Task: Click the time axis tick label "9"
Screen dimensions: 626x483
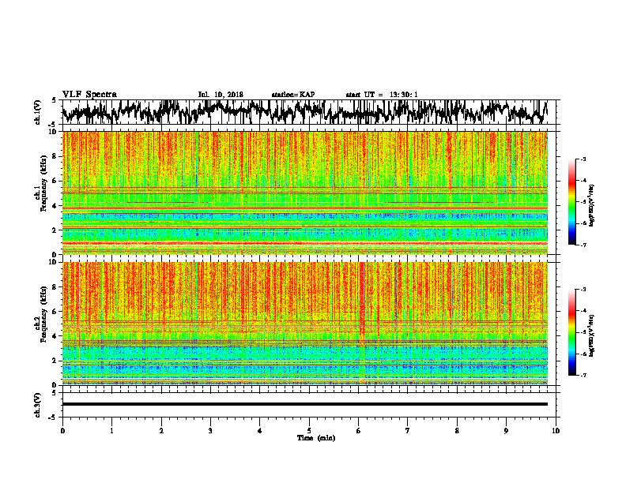Action: point(506,431)
